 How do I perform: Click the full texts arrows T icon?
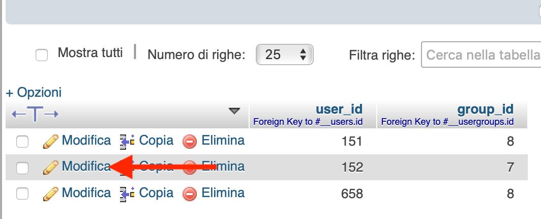[35, 114]
